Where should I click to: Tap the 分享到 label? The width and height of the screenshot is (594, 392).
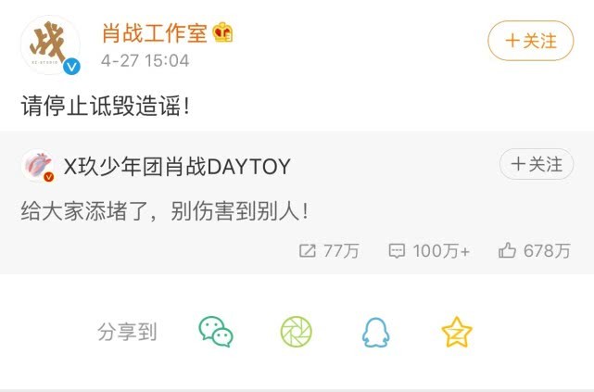pyautogui.click(x=127, y=332)
